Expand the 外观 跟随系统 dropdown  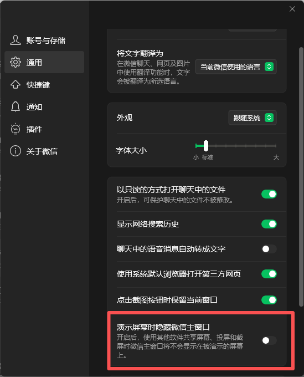click(253, 118)
